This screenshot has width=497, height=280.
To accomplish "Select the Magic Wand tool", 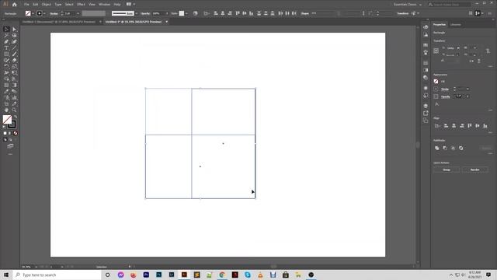I will [6, 36].
